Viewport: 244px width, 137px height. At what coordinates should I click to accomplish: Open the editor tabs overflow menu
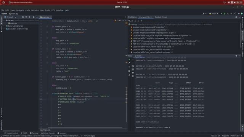pos(126,17)
